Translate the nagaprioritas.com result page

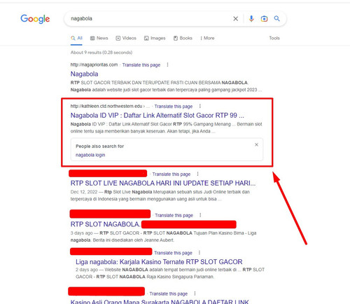pos(141,65)
